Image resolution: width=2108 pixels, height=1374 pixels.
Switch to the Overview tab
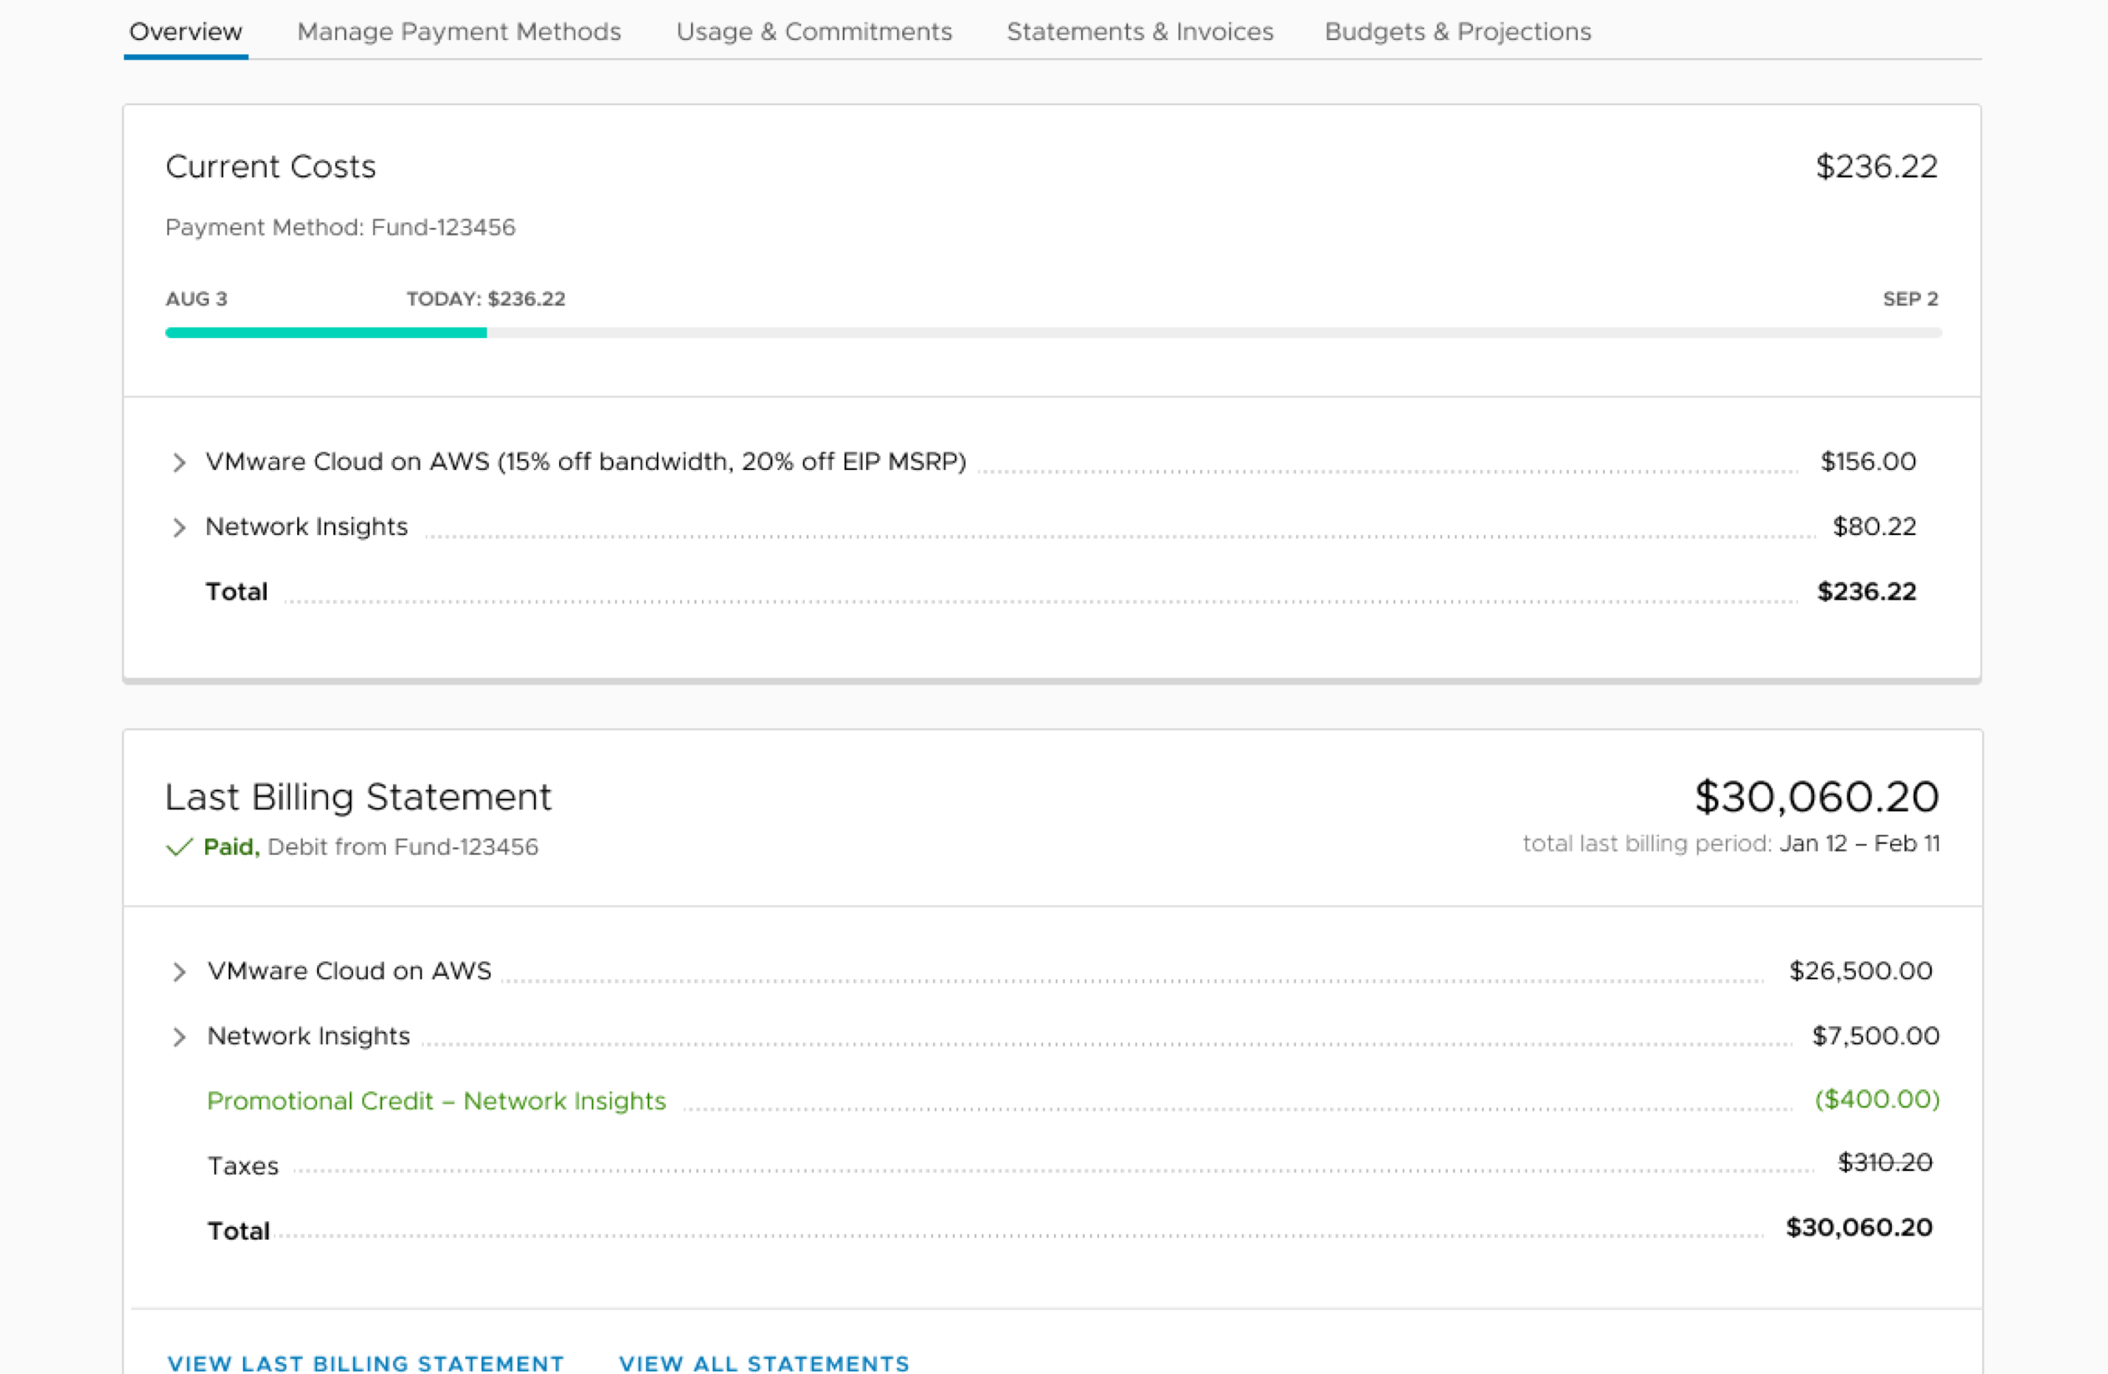(x=186, y=32)
